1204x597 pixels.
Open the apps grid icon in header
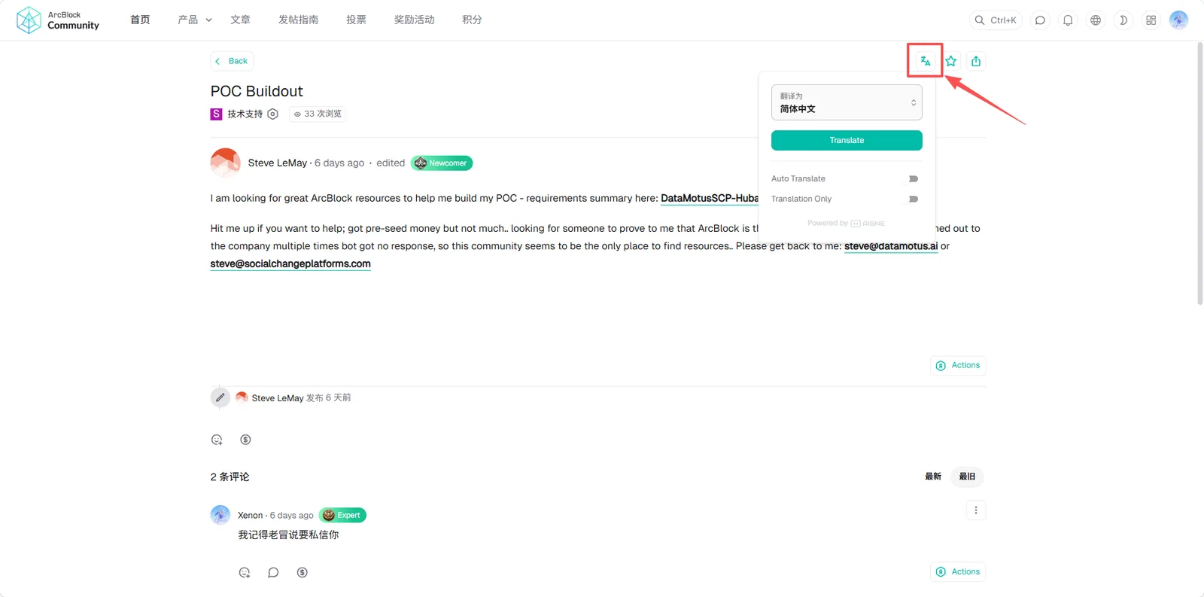pos(1151,20)
